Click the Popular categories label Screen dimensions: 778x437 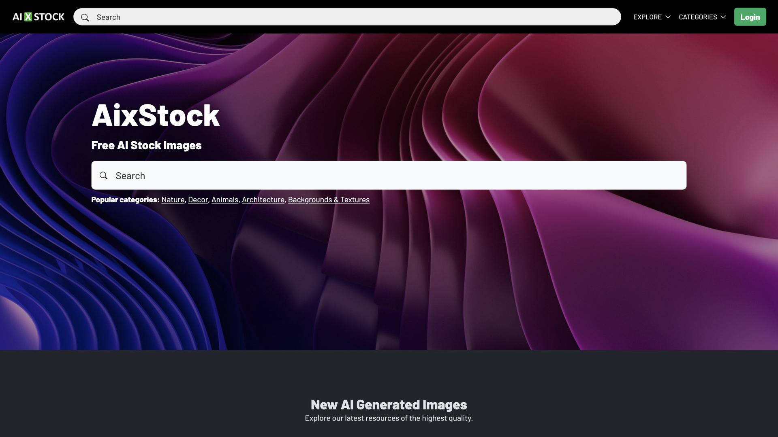(x=125, y=199)
